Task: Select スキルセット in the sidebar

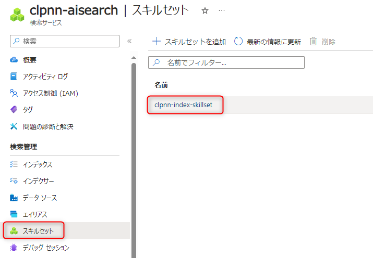Action: [x=38, y=231]
